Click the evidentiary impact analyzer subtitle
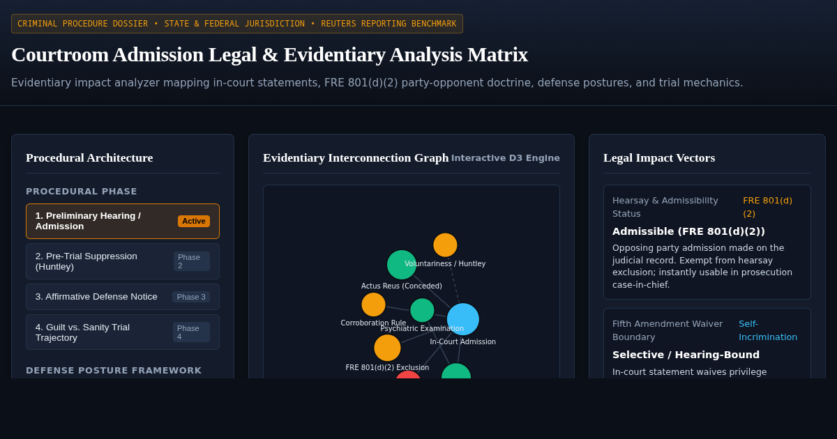837x439 pixels. coord(377,83)
